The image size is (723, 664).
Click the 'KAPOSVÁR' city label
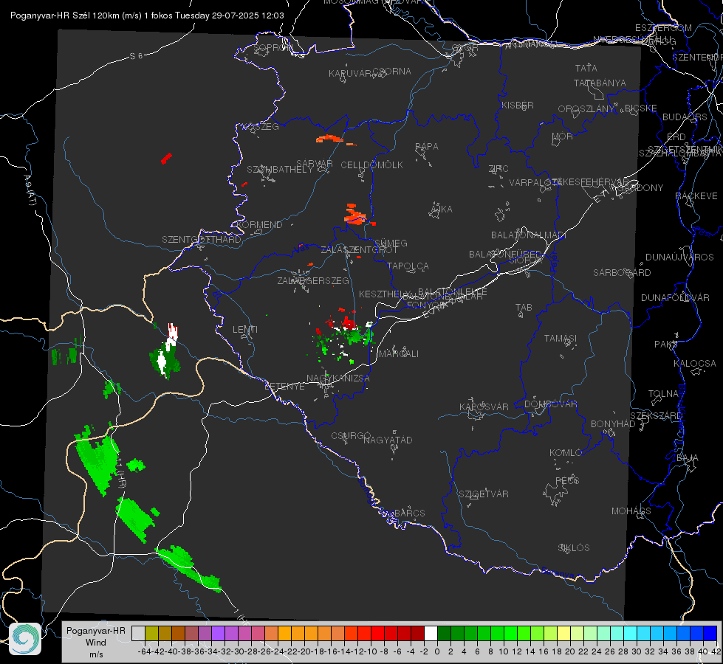tap(484, 407)
